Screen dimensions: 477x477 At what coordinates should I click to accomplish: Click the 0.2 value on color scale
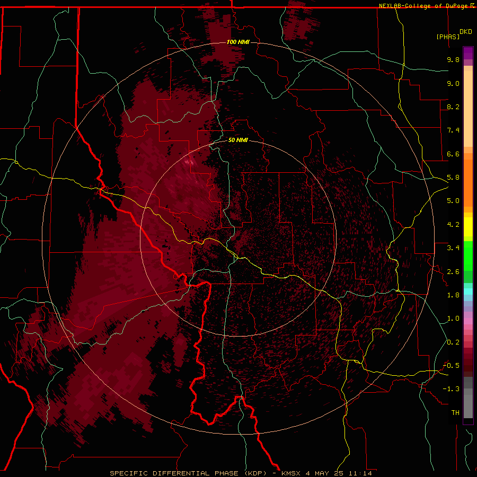[x=453, y=342]
